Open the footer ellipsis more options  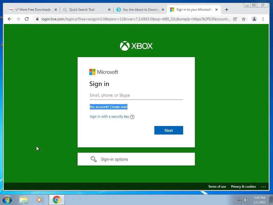[263, 187]
